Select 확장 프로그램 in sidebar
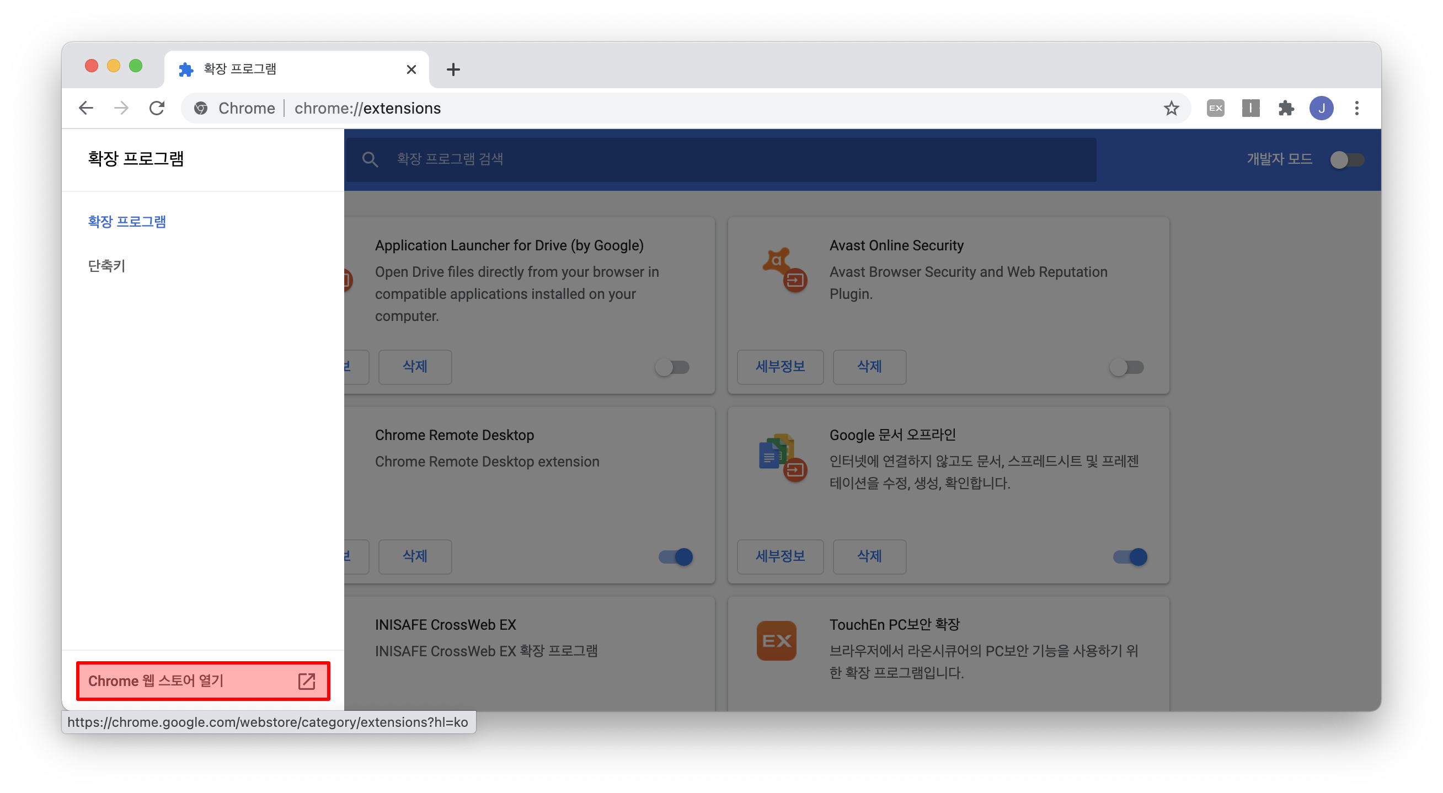 click(127, 222)
